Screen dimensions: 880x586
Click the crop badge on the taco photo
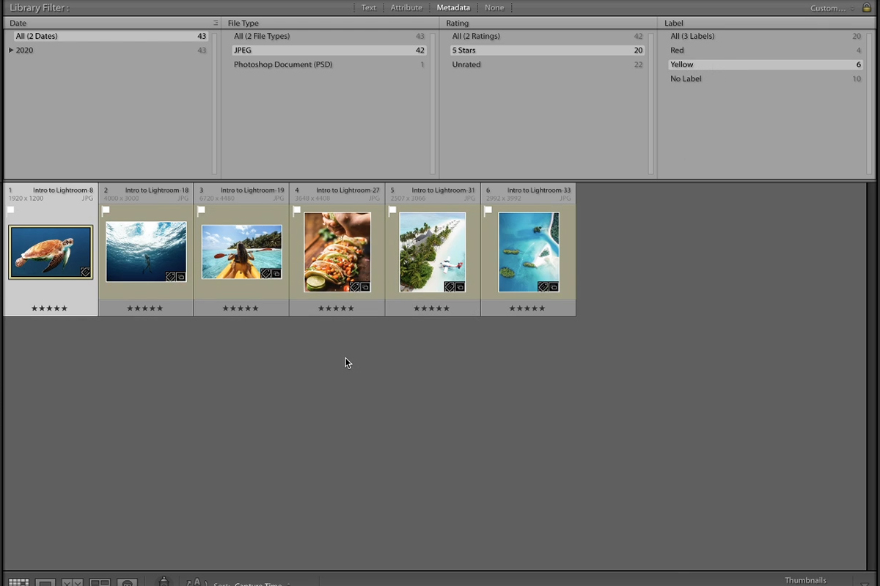pyautogui.click(x=365, y=286)
